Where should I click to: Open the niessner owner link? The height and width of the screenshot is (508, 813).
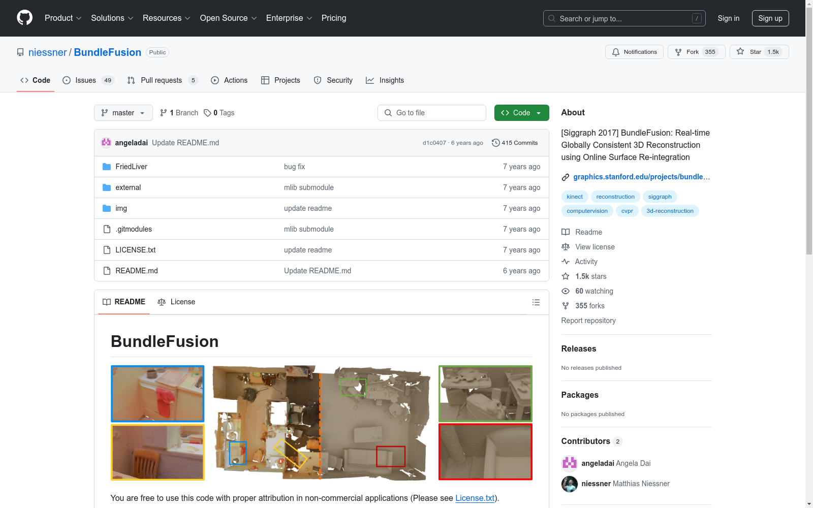(x=48, y=52)
